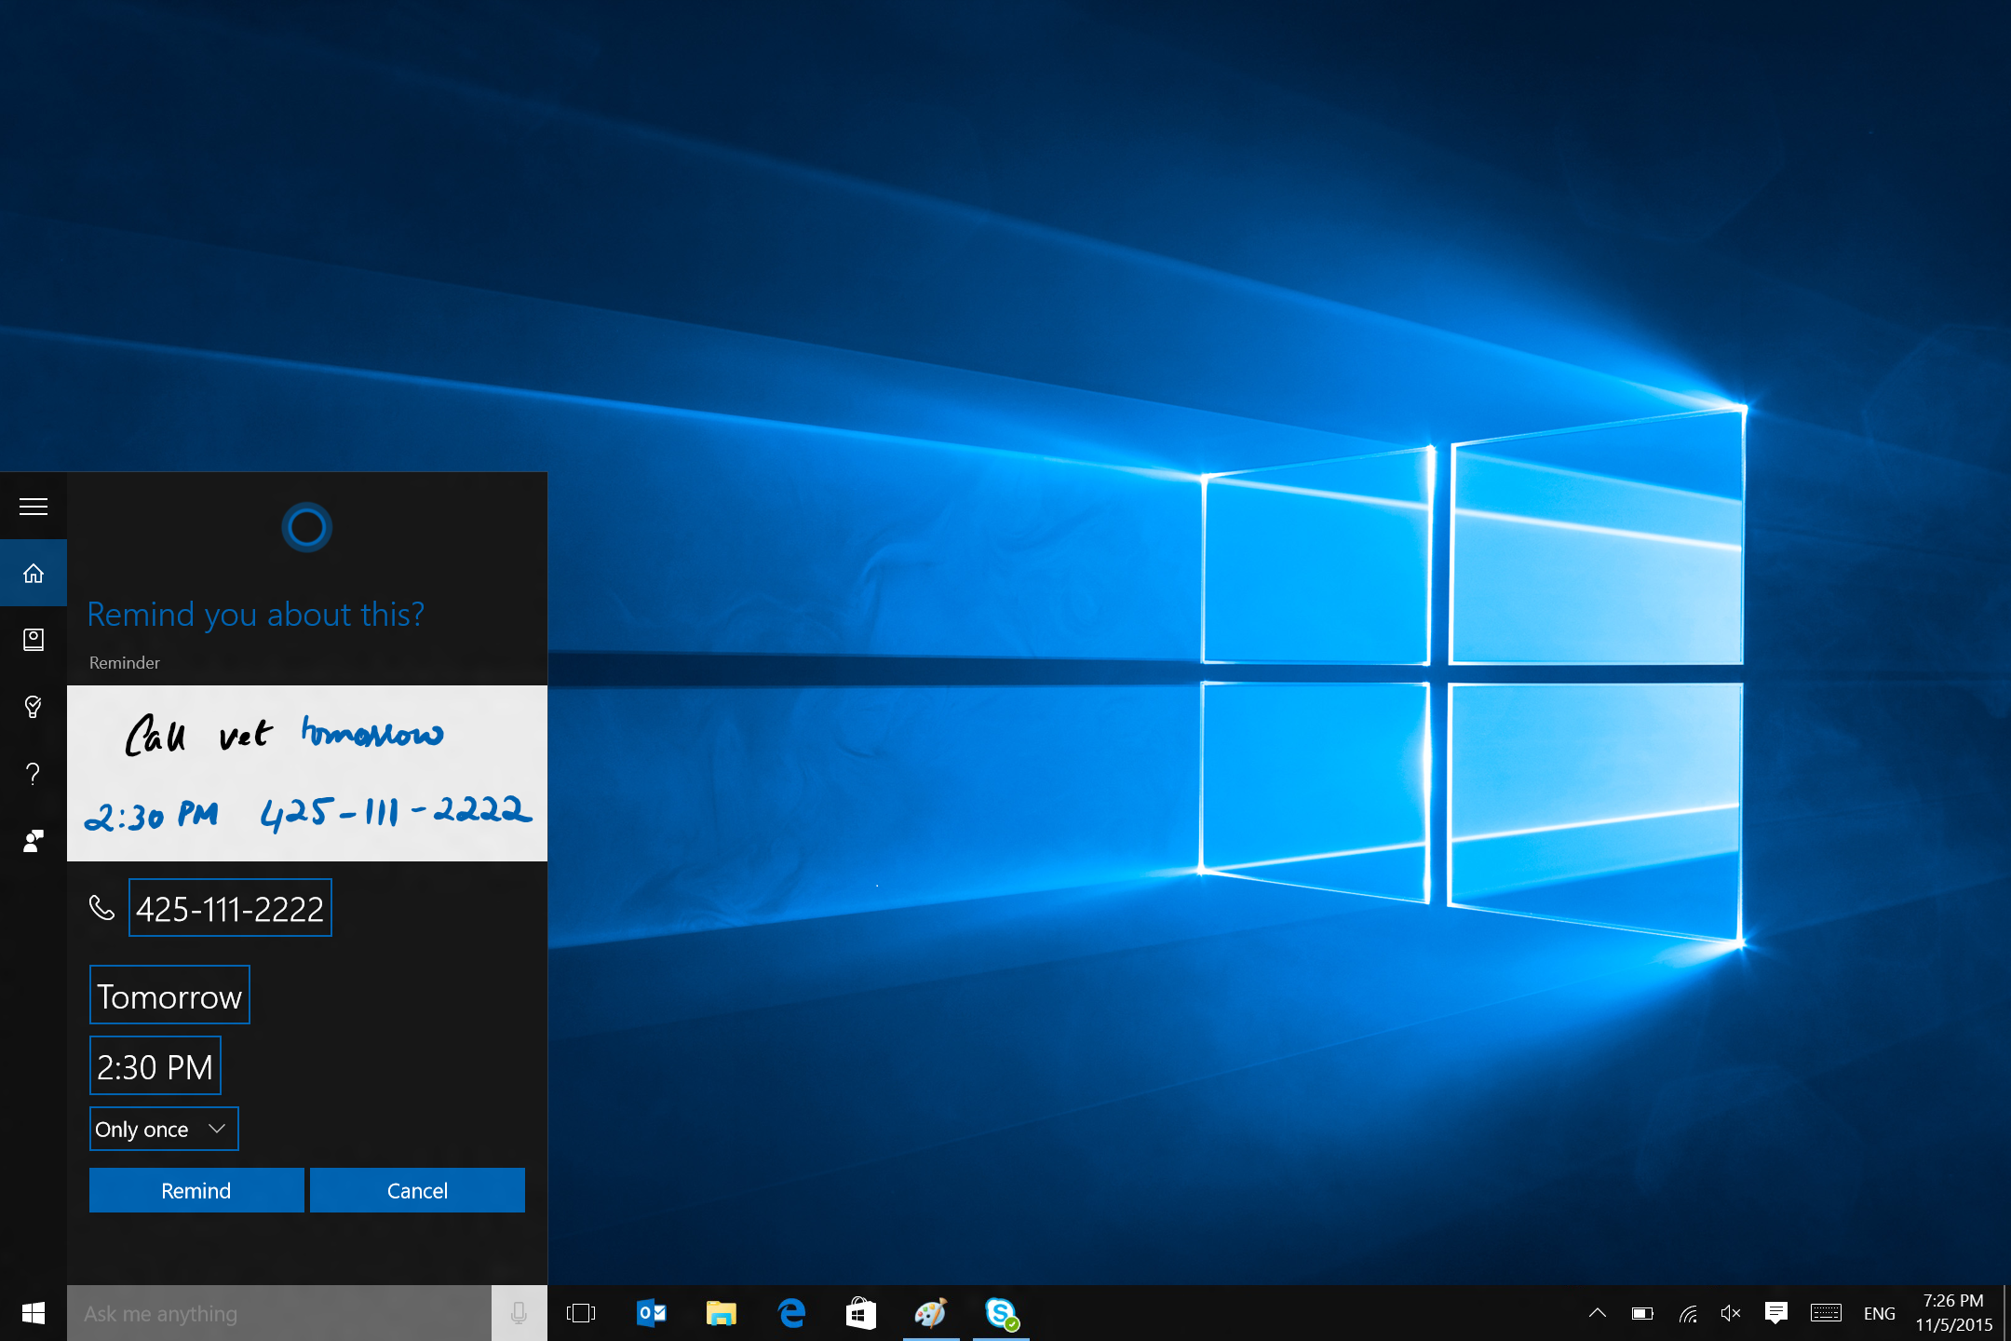Open the "2:30 PM" time selector
The height and width of the screenshot is (1341, 2011).
click(155, 1064)
